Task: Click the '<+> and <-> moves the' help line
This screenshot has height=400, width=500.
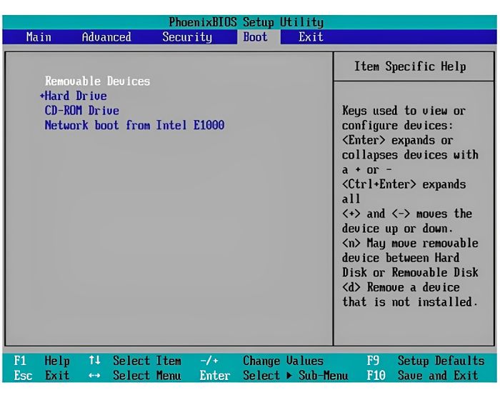Action: 407,214
